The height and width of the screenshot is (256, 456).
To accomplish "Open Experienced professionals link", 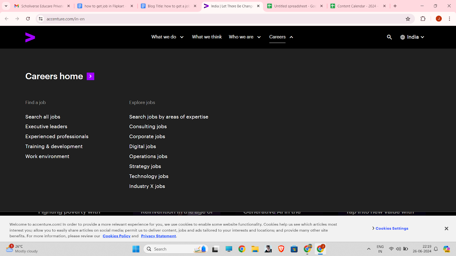I will point(57,137).
